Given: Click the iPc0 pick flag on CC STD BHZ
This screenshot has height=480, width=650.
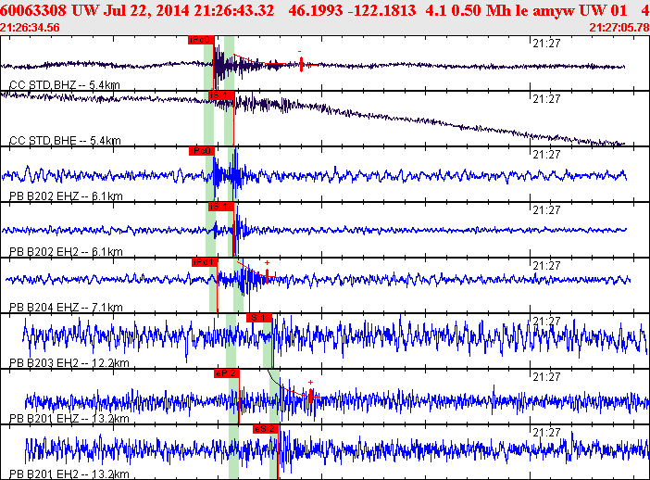Looking at the screenshot, I should 201,40.
